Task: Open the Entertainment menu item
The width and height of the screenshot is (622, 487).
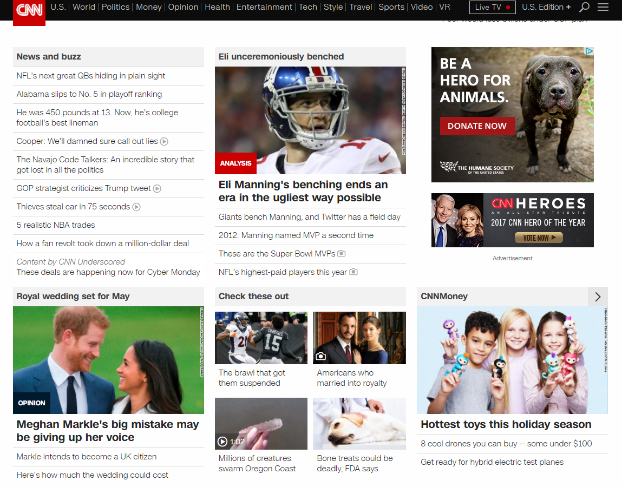Action: tap(264, 7)
